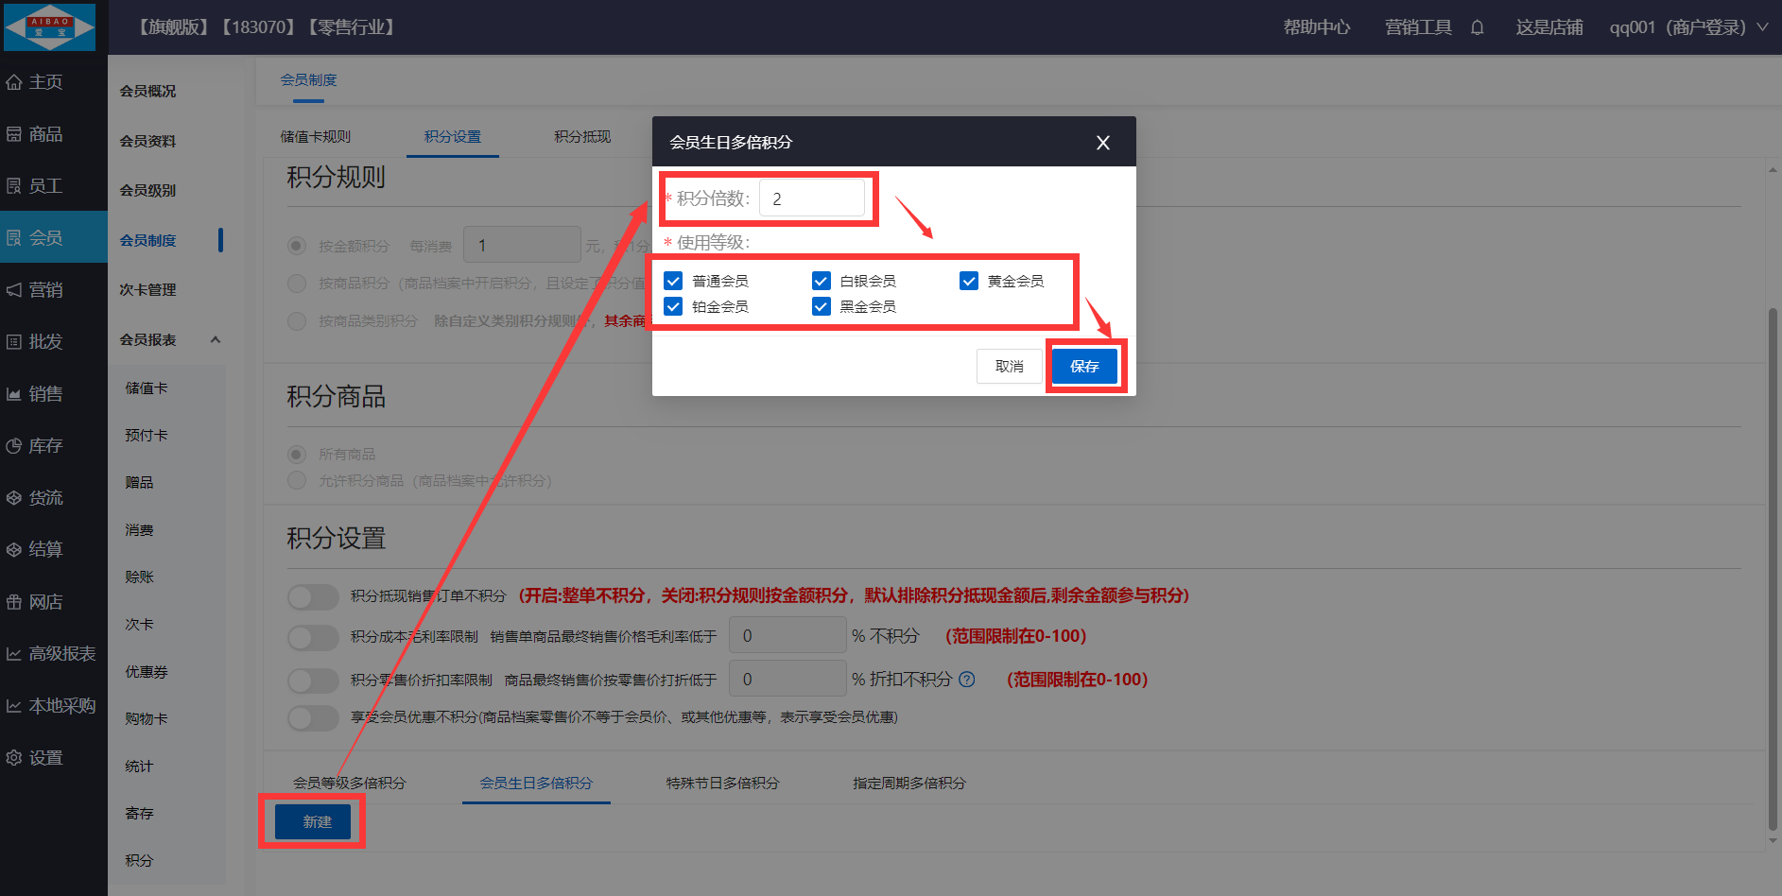Click the page's vertical scrollbar
Screen dimensions: 1782x896
coord(1773,567)
